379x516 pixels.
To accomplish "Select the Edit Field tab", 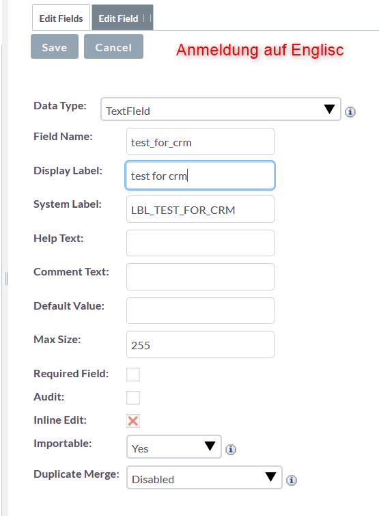I will point(122,18).
